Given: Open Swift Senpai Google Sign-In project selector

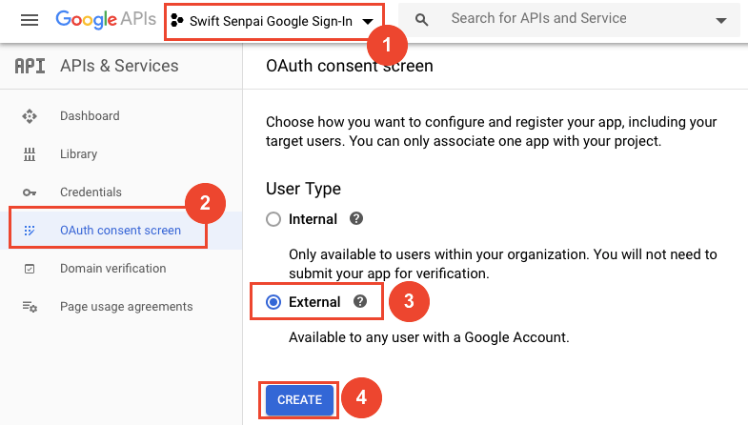Looking at the screenshot, I should [273, 22].
